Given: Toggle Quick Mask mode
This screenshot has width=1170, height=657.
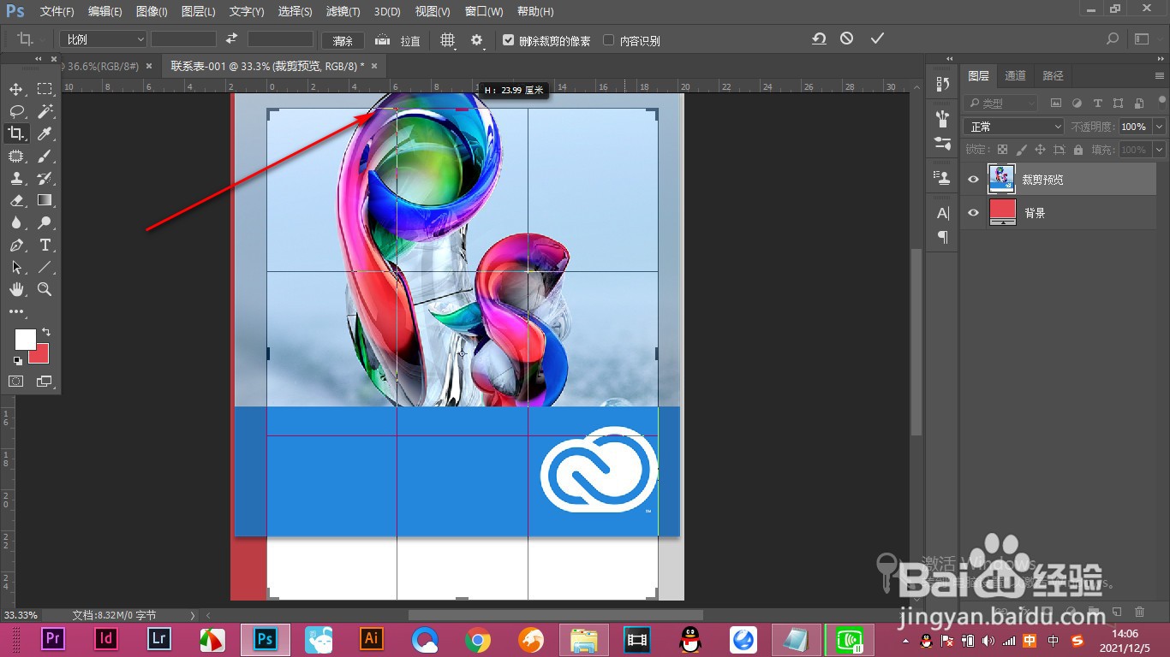Looking at the screenshot, I should [x=16, y=381].
